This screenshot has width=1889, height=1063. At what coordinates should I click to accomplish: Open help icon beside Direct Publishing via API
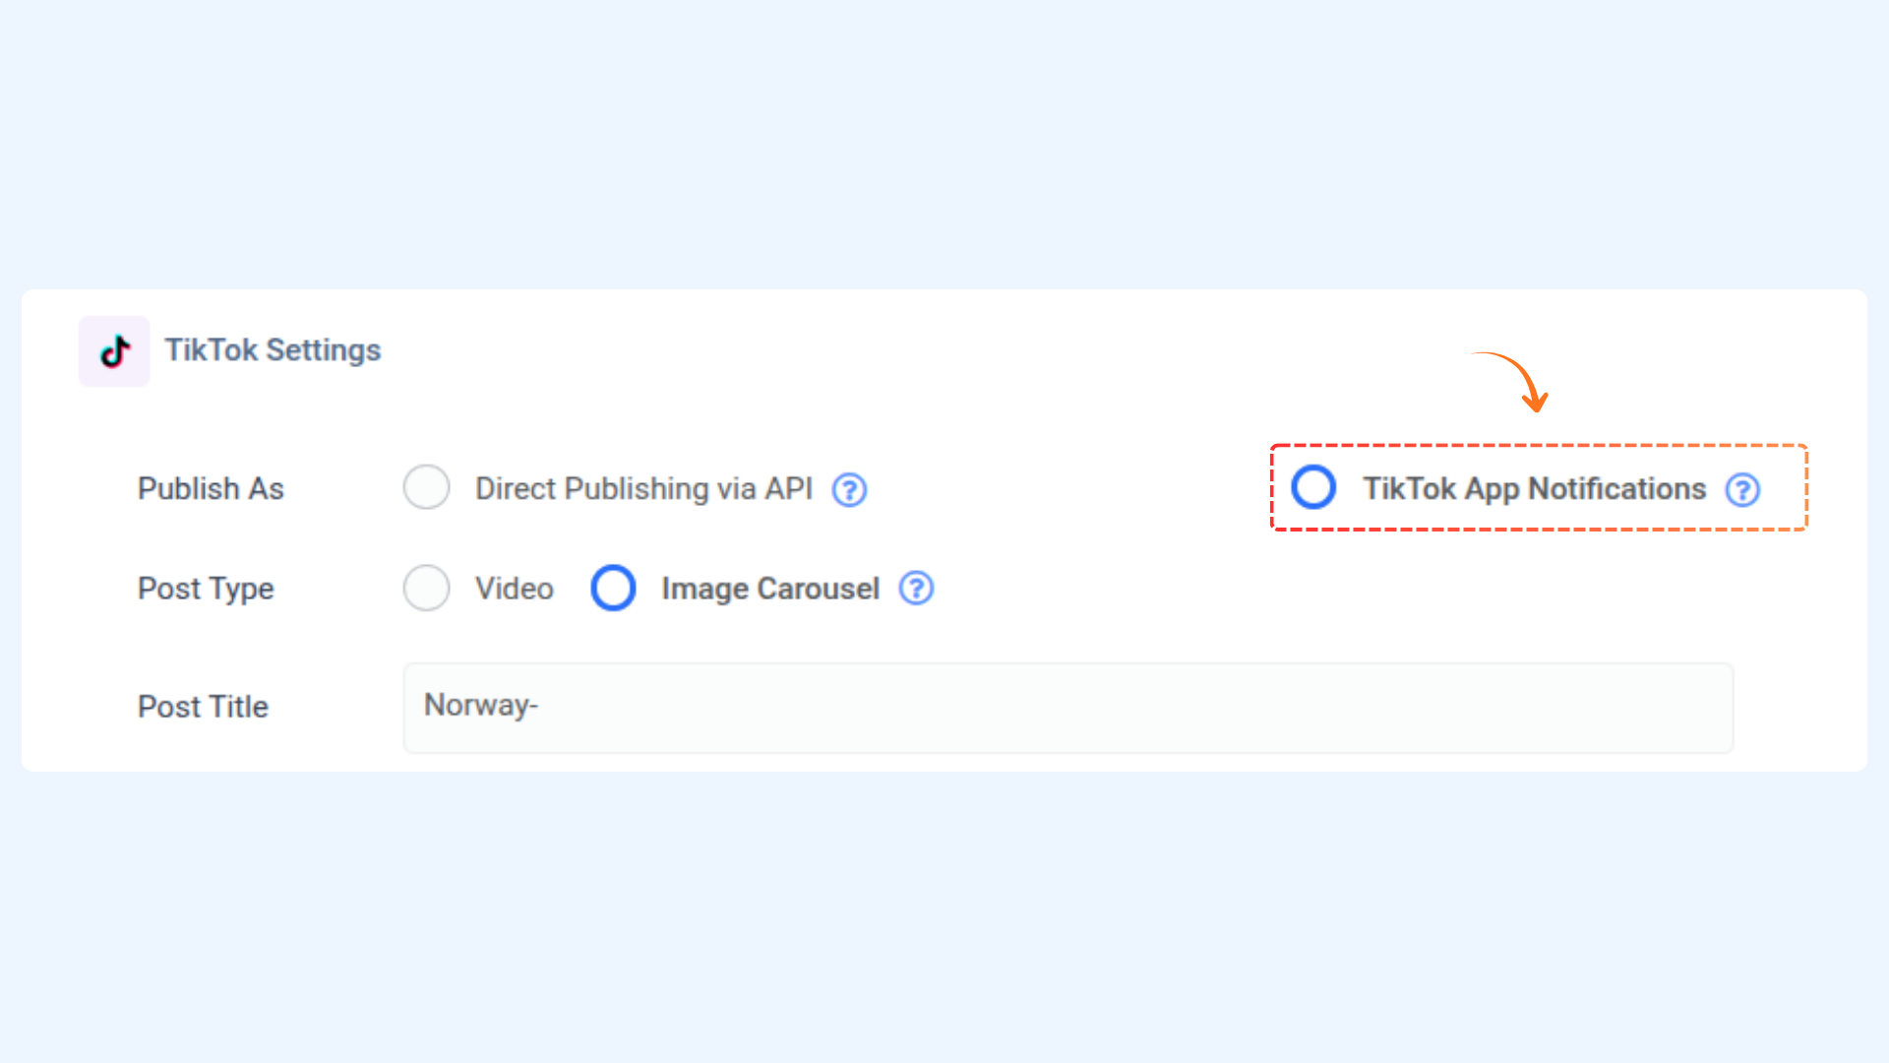click(x=849, y=489)
